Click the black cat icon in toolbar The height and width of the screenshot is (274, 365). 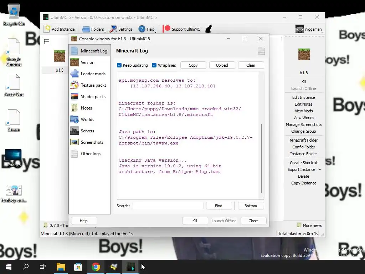209,29
